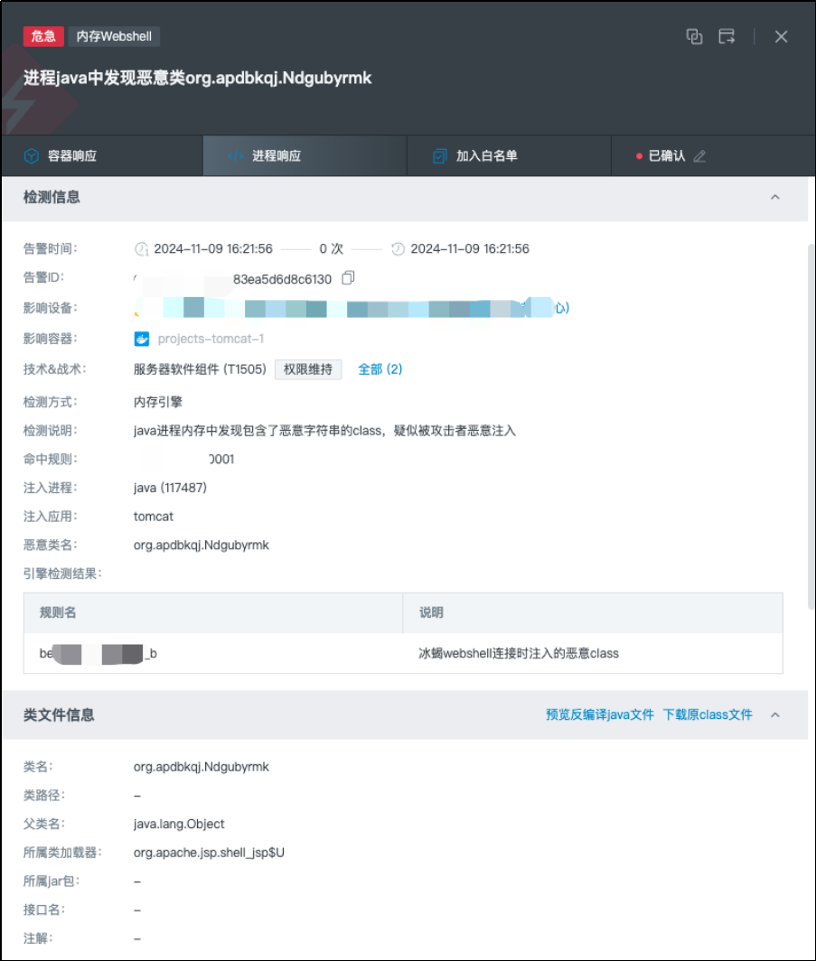Show 全部 (2) techniques

coord(380,369)
